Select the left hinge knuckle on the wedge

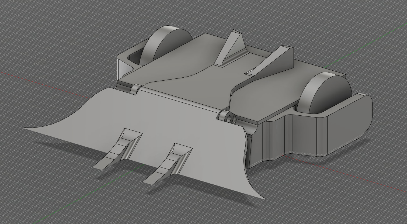[135, 89]
